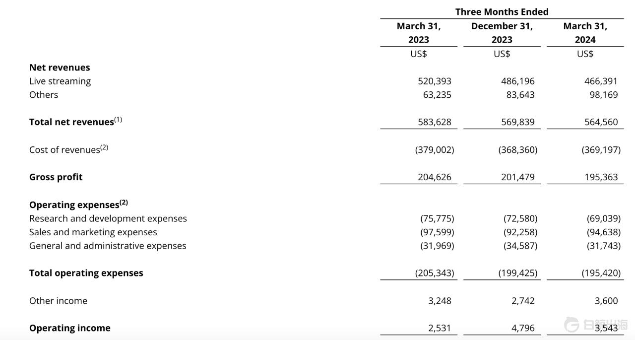Viewport: 635px width, 340px height.
Task: Click "Sales and marketing expenses" label
Action: tap(93, 232)
